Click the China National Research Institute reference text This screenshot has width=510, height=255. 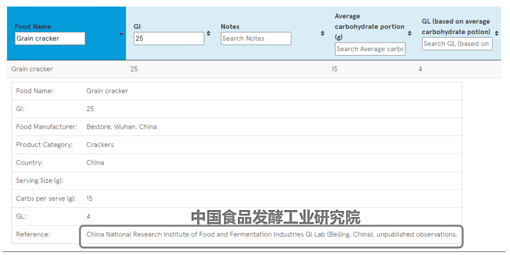[x=271, y=234]
